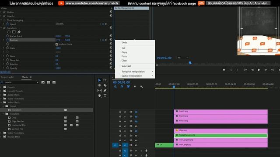The height and width of the screenshot is (157, 280).
Task: Toggle V5 track output eye
Action: click(136, 126)
